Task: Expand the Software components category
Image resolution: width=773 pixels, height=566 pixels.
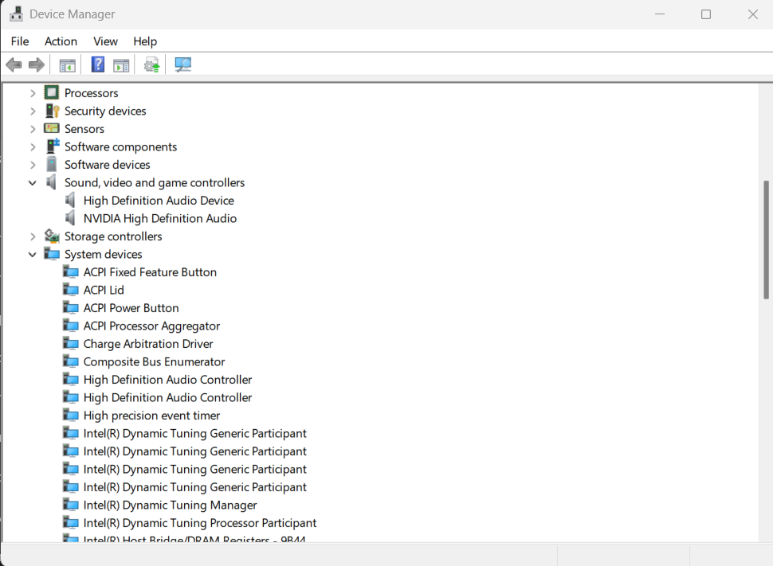Action: pos(33,146)
